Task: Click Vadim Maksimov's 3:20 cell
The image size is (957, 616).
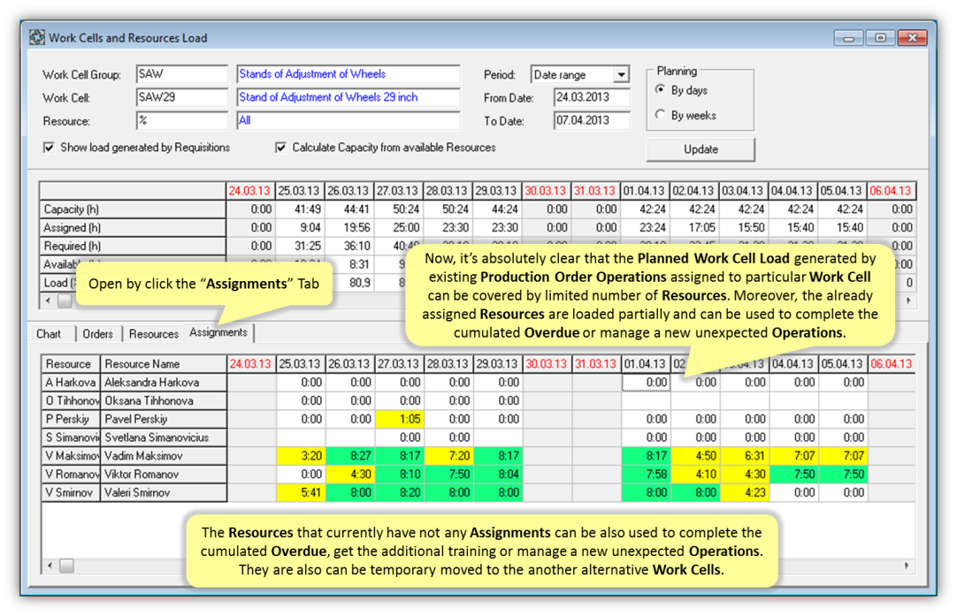Action: (x=301, y=456)
